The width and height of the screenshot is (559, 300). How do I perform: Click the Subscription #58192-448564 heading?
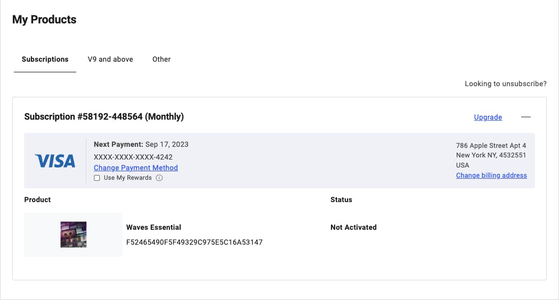pos(104,116)
